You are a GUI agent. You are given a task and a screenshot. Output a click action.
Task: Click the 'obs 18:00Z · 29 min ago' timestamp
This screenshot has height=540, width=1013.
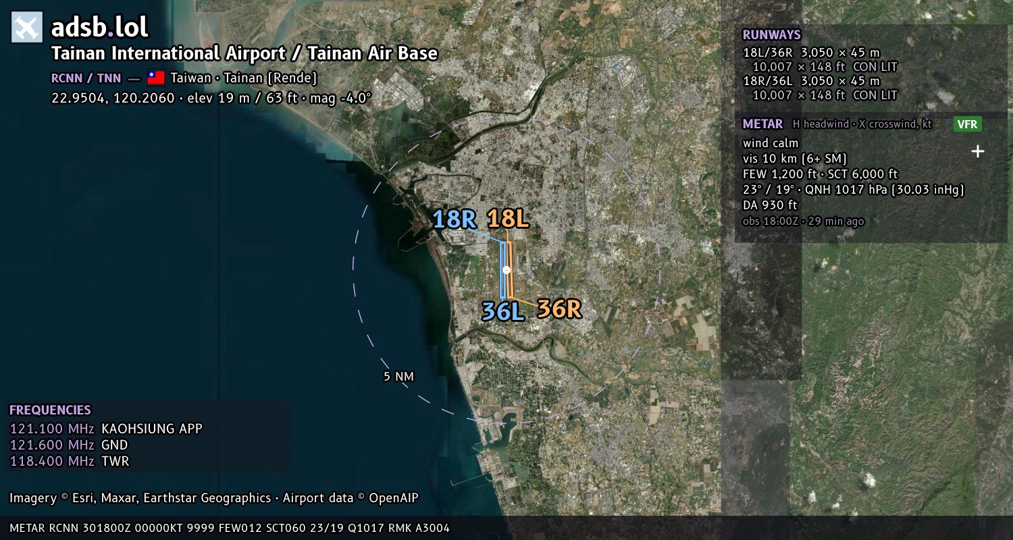[803, 221]
